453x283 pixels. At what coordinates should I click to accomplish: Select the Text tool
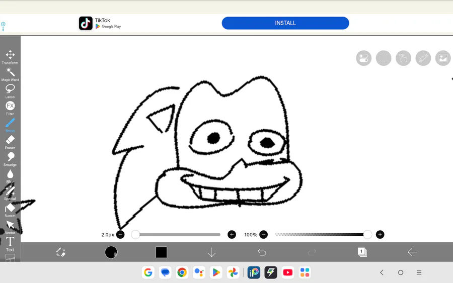click(10, 244)
